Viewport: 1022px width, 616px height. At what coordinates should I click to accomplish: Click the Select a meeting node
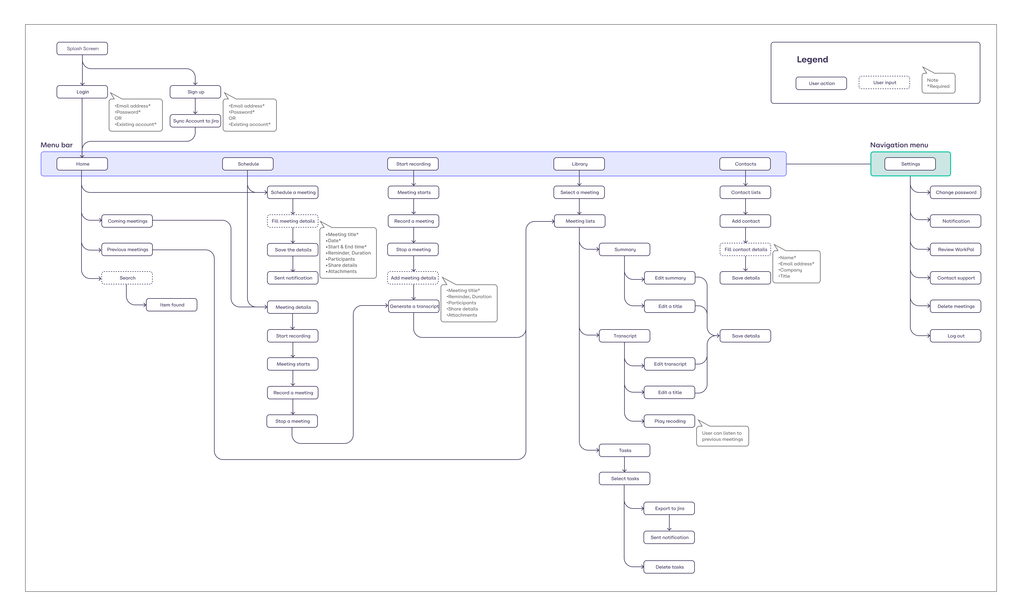point(579,192)
